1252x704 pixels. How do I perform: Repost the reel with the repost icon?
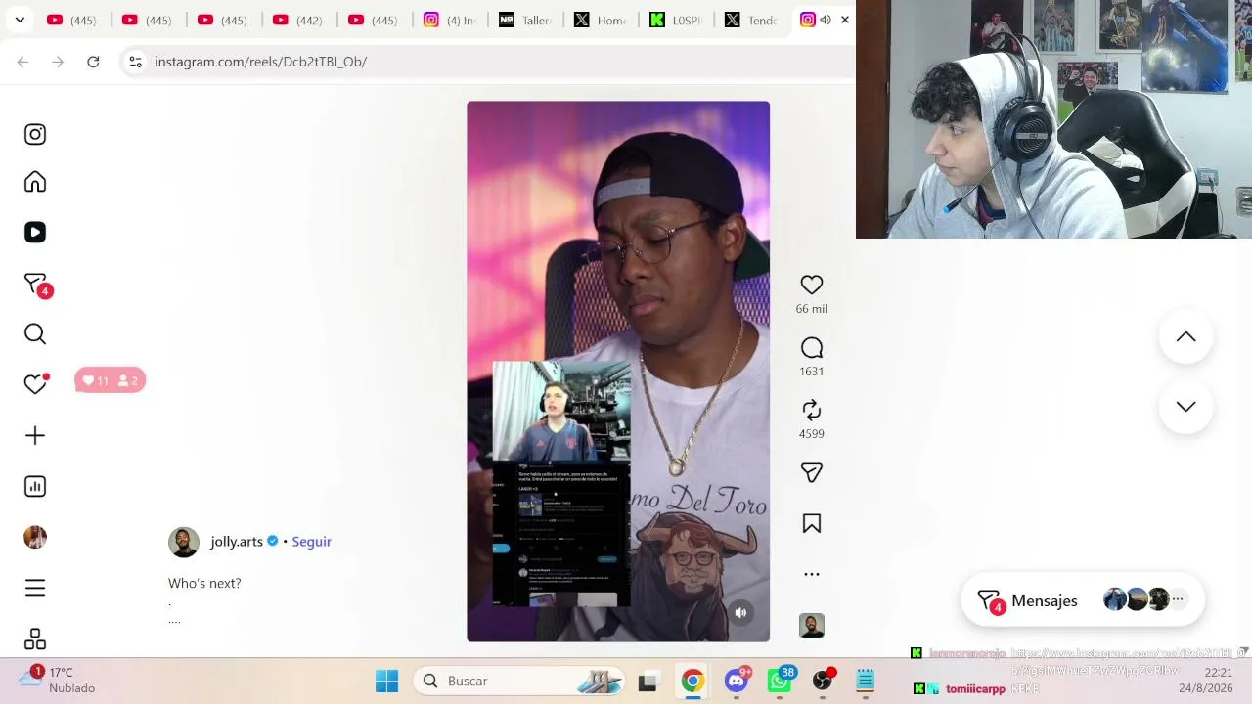click(x=812, y=411)
